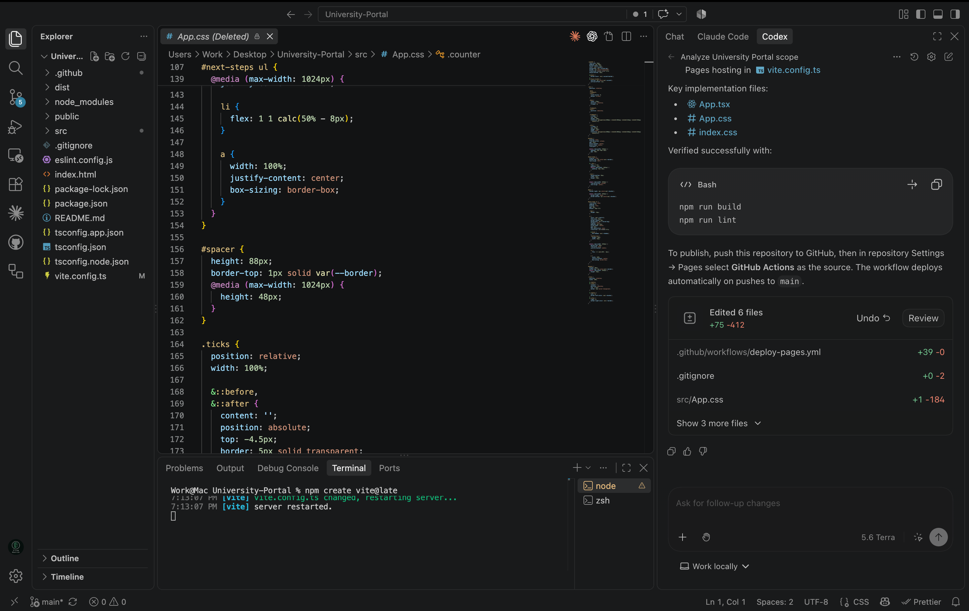969x611 pixels.
Task: Open the Explorer view in activity bar
Action: (x=16, y=39)
